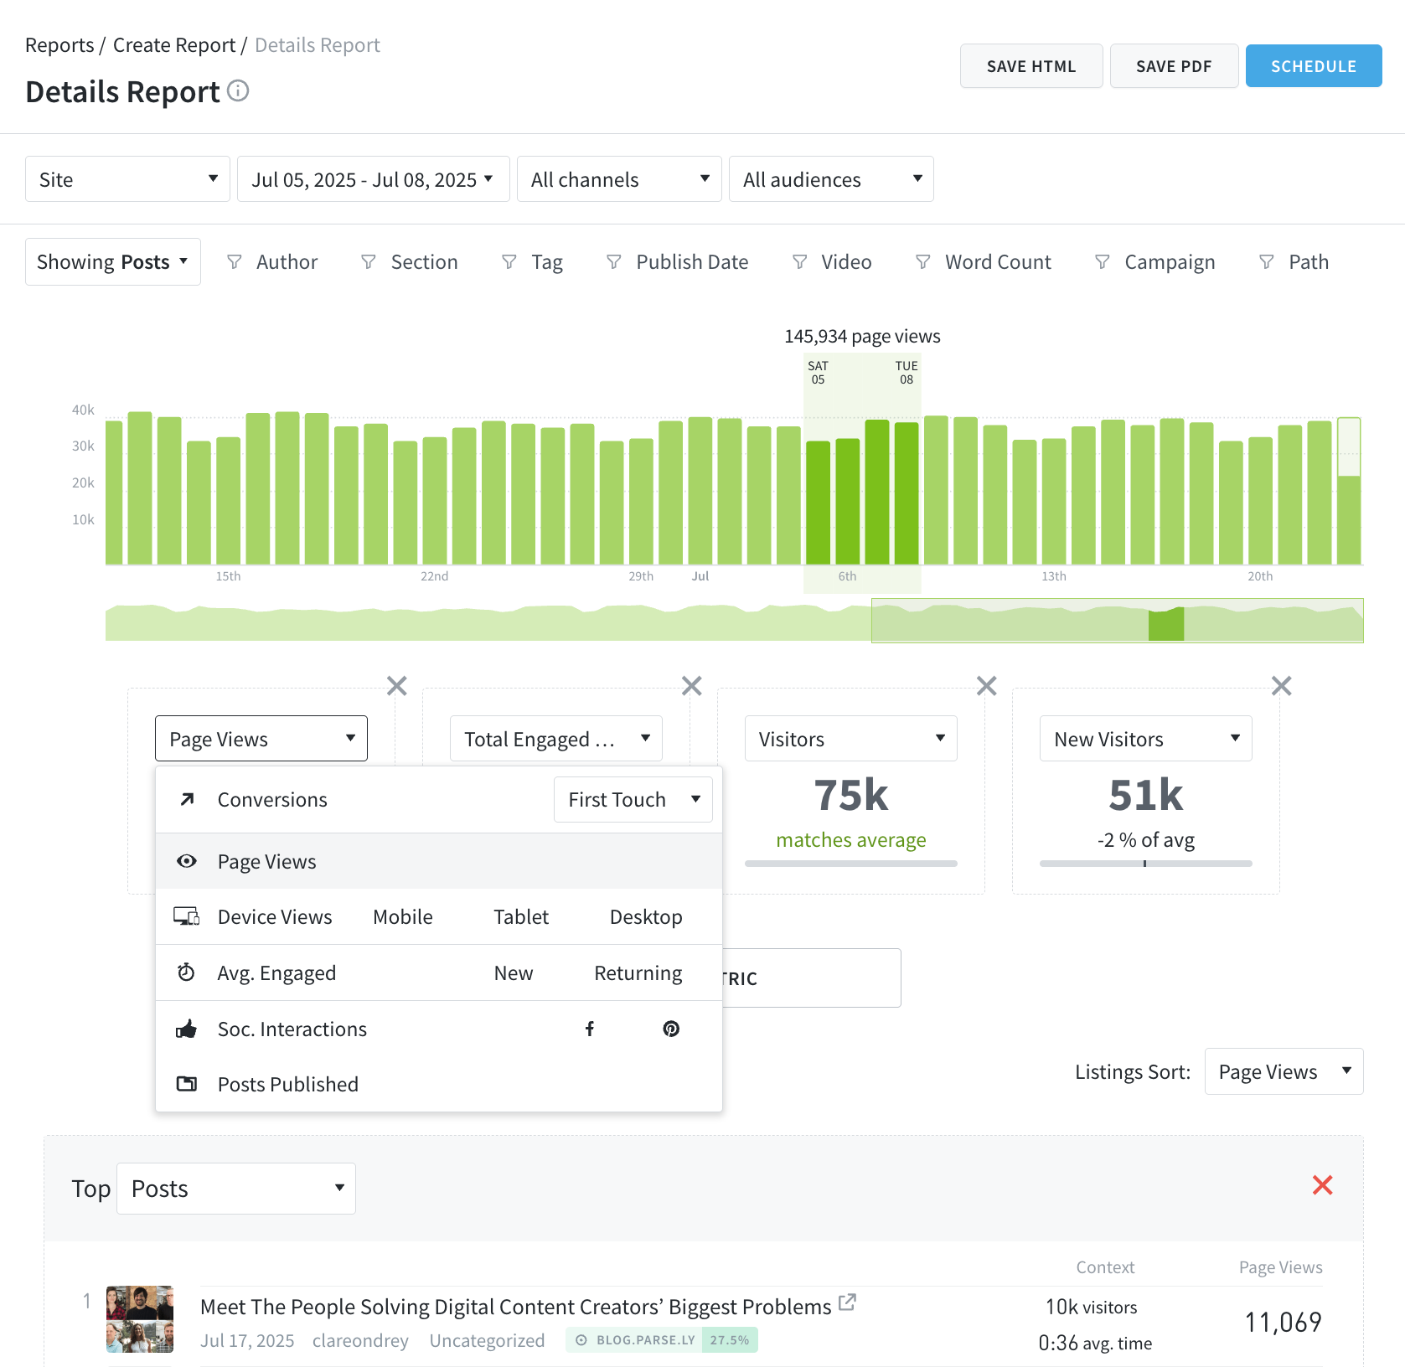Apply the Word Count filter
1405x1367 pixels.
point(984,262)
